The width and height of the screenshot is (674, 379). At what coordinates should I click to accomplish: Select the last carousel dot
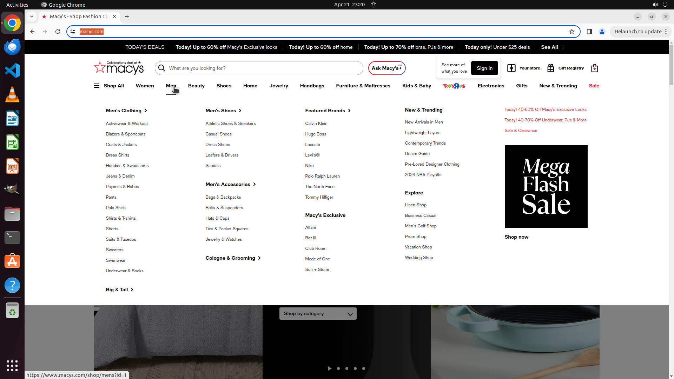click(x=364, y=368)
